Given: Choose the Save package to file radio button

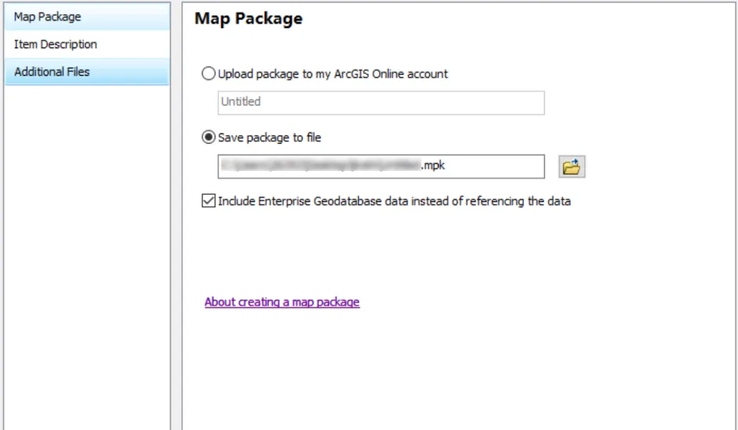Looking at the screenshot, I should pos(209,137).
